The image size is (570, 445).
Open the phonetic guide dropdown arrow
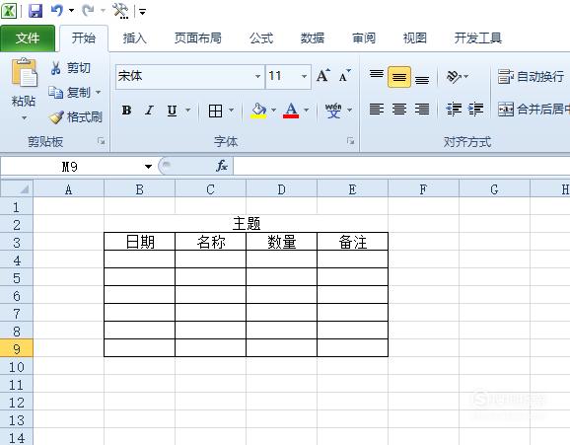pos(349,110)
